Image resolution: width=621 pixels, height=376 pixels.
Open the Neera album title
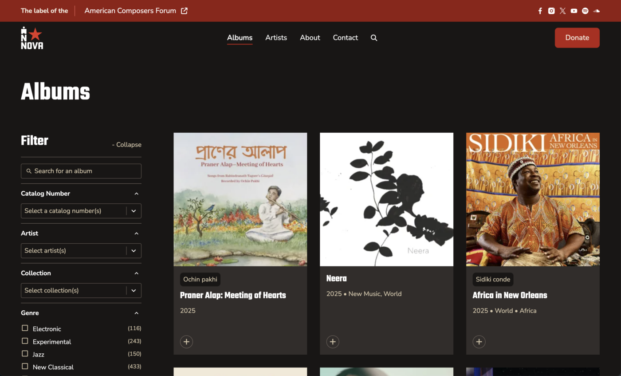tap(337, 279)
